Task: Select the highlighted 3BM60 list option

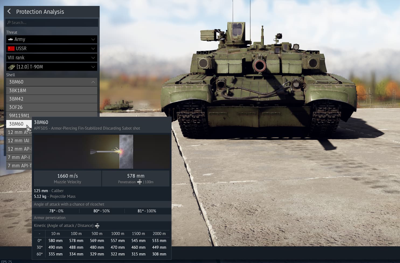Action: (19, 124)
